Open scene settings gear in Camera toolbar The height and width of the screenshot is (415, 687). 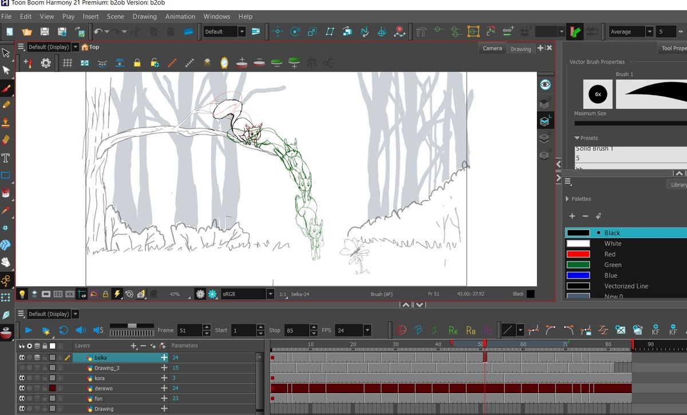46,63
